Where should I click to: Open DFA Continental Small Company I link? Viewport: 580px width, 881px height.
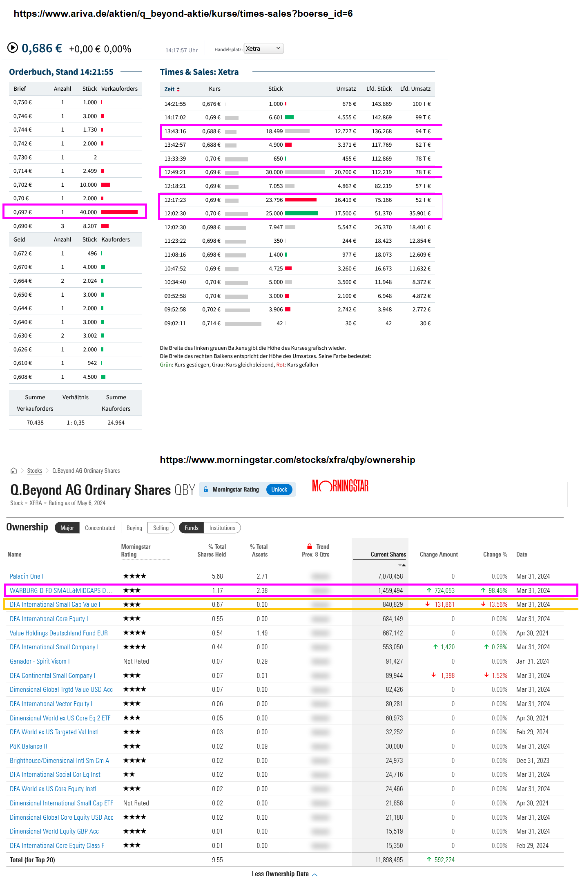point(53,676)
